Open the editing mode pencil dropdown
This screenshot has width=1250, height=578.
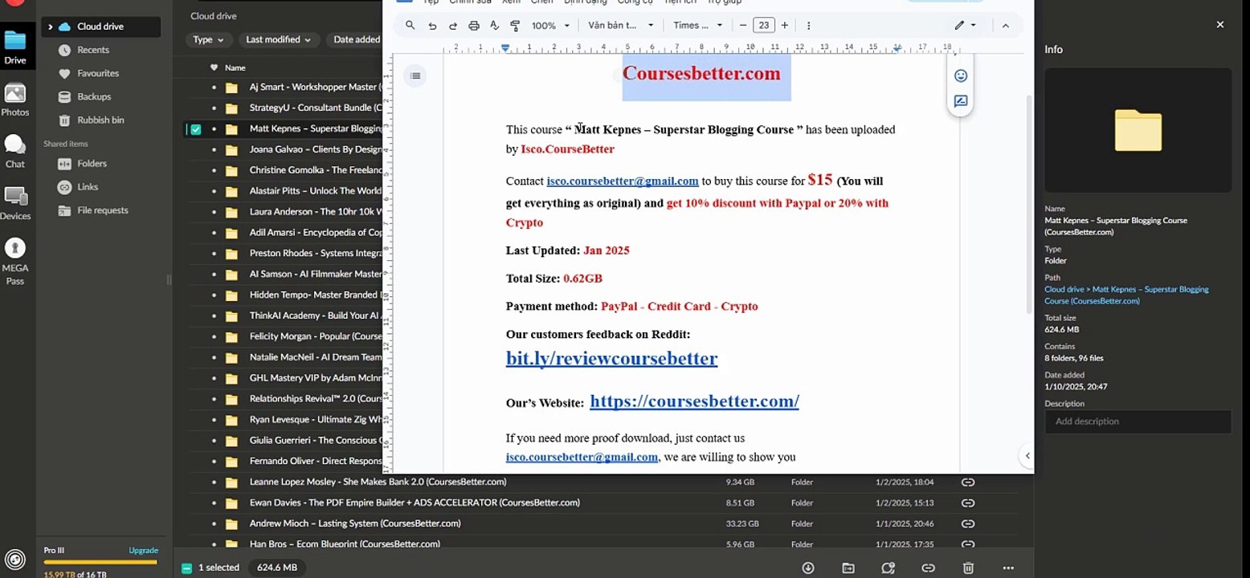(966, 26)
